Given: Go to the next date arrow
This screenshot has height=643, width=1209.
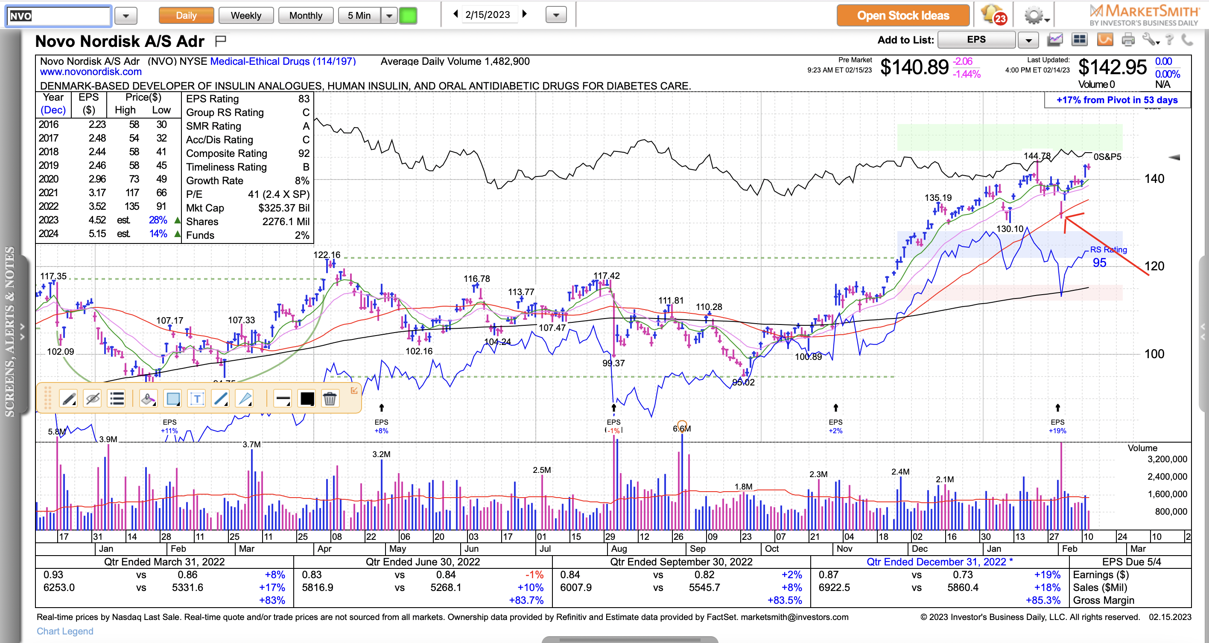Looking at the screenshot, I should pyautogui.click(x=525, y=14).
